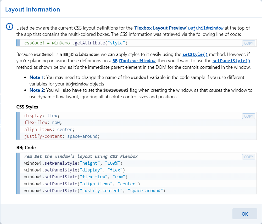262x224 pixels.
Task: Click COPY on the CSS Styles block
Action: point(248,116)
